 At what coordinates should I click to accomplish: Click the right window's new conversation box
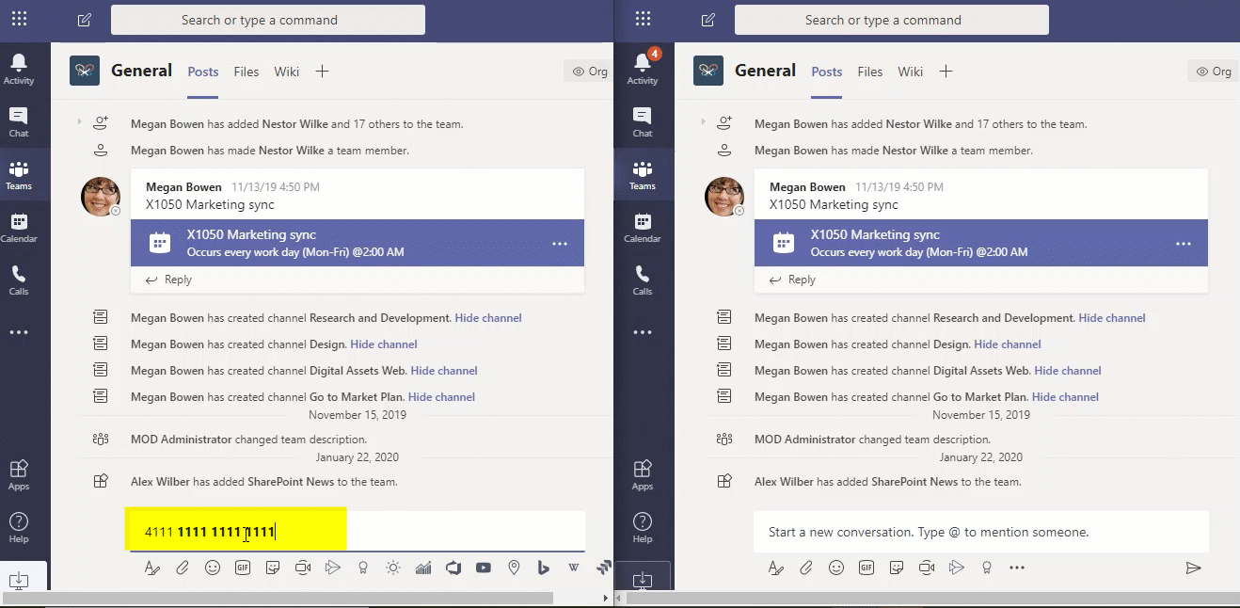pyautogui.click(x=980, y=532)
